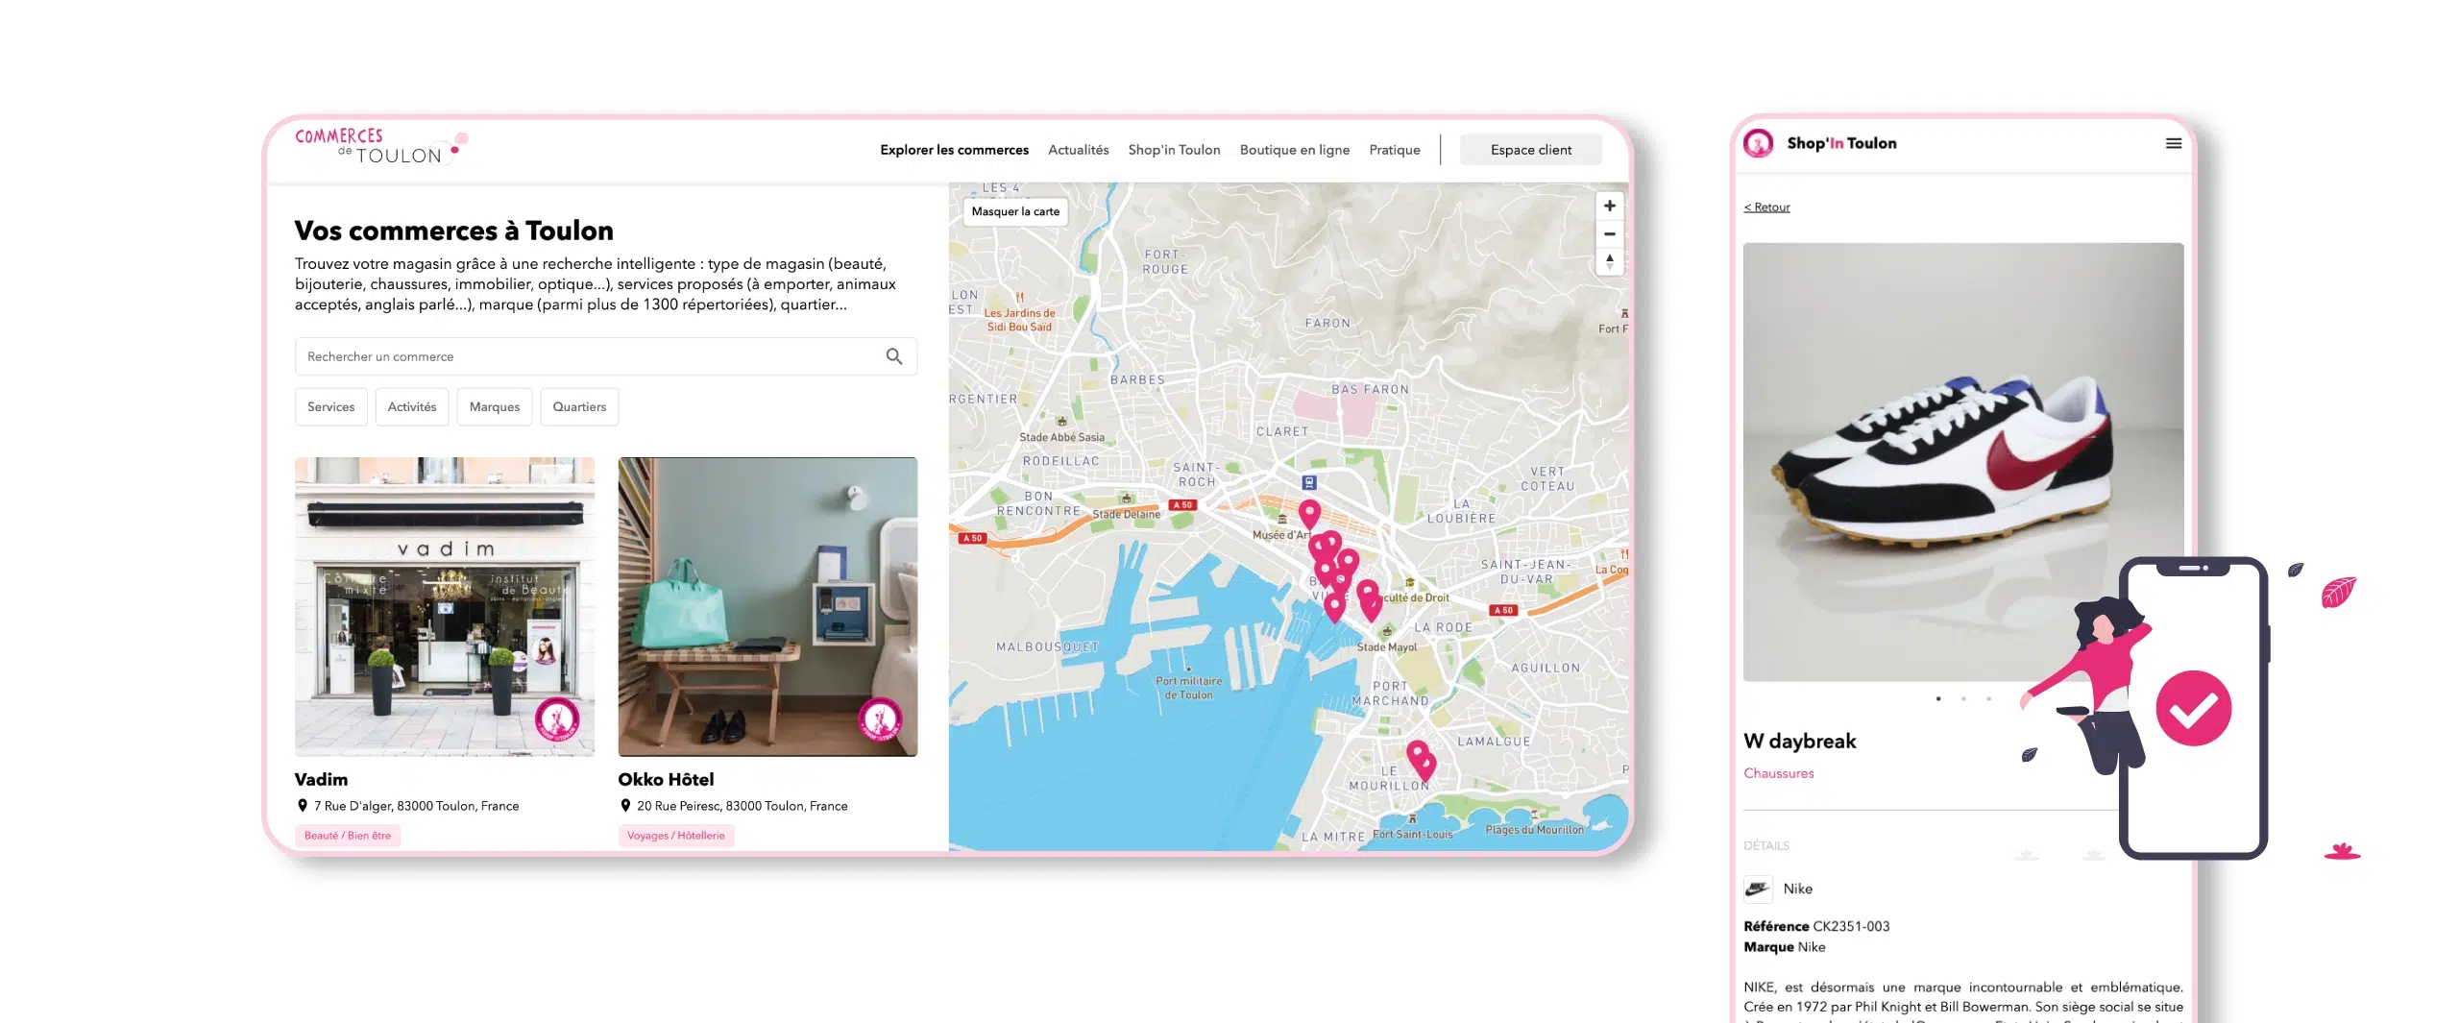Click the reference CK2351-003 text
Image resolution: width=2459 pixels, height=1023 pixels.
pyautogui.click(x=1850, y=926)
